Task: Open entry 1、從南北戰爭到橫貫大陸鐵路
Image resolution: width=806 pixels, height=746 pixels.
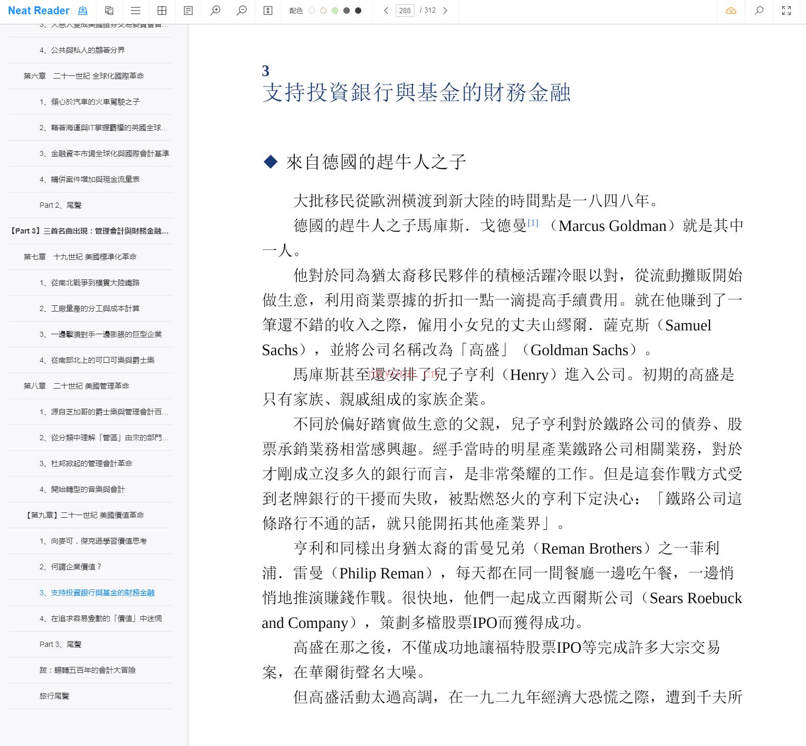Action: [90, 283]
